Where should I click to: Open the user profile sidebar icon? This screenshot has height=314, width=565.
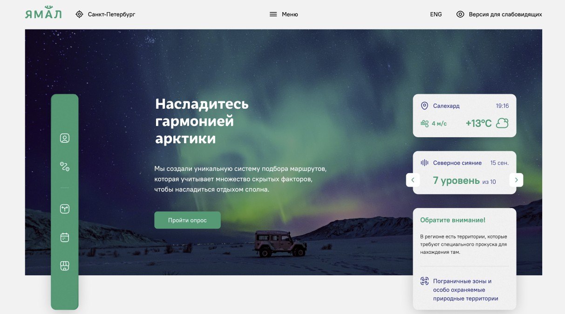click(65, 138)
